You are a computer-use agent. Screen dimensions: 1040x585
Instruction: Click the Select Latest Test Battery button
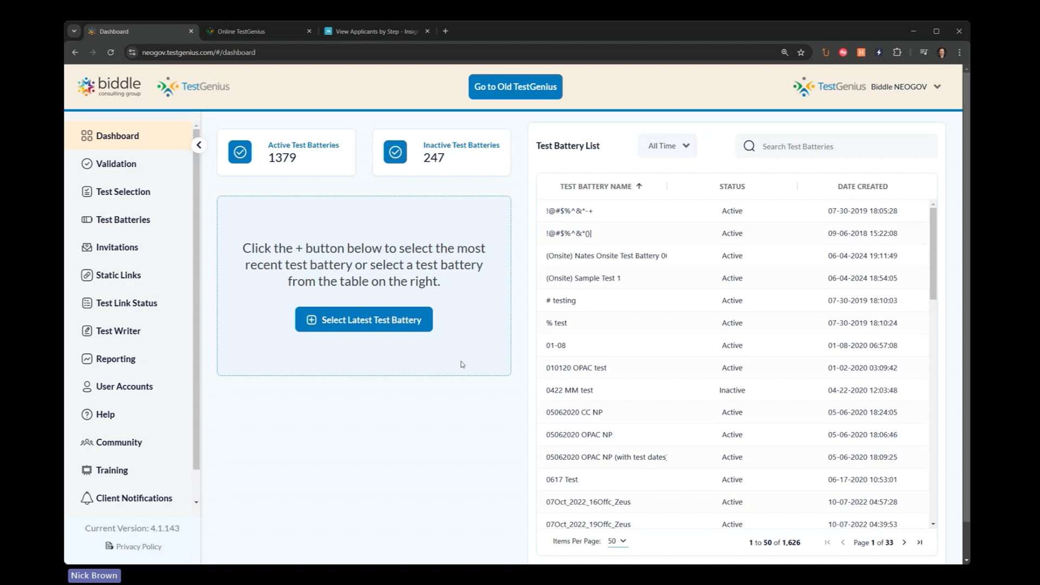[363, 319]
